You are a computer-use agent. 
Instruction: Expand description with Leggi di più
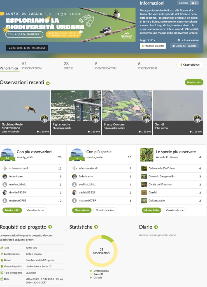(147, 40)
